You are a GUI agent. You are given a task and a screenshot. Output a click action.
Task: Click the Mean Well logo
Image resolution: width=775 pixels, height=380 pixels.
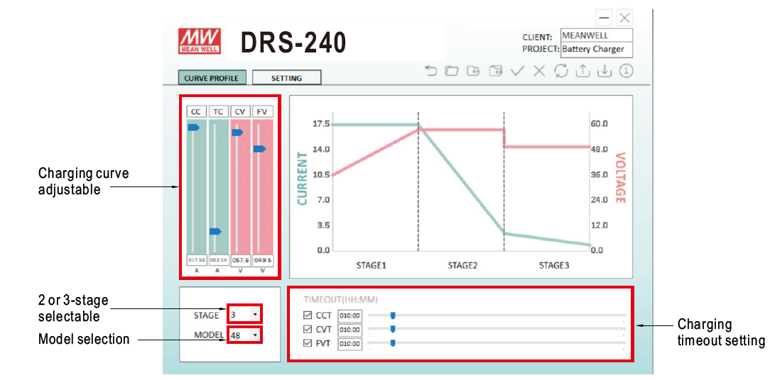tap(200, 41)
